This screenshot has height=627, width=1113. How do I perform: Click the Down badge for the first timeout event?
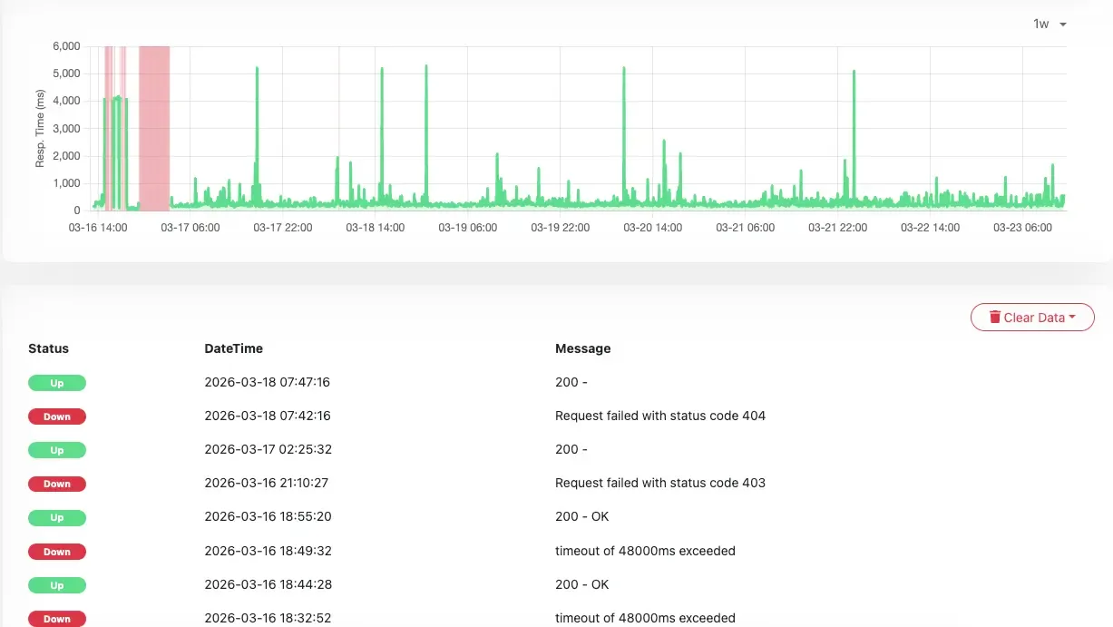(57, 551)
